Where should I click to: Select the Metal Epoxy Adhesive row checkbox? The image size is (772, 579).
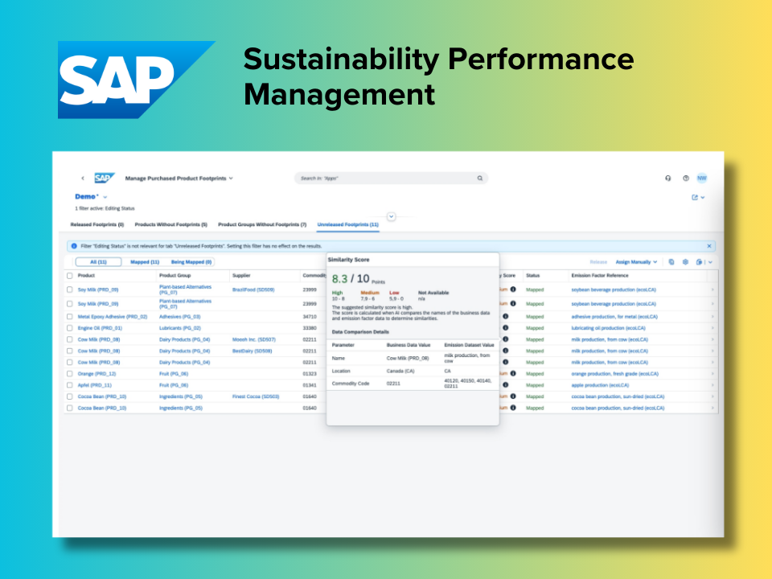tap(69, 317)
